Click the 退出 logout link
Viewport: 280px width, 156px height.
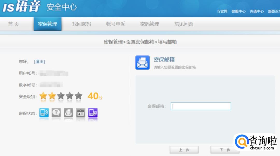tap(39, 62)
